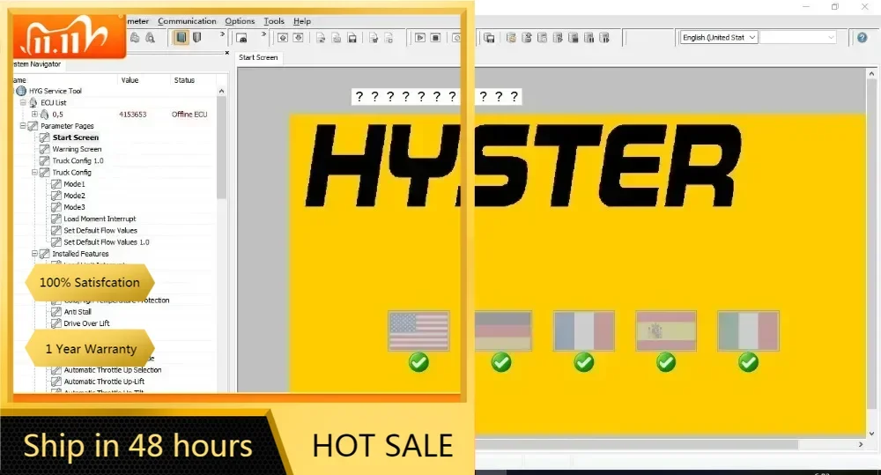This screenshot has height=475, width=881.
Task: Open the Truck Config 1.0 page
Action: tap(78, 160)
